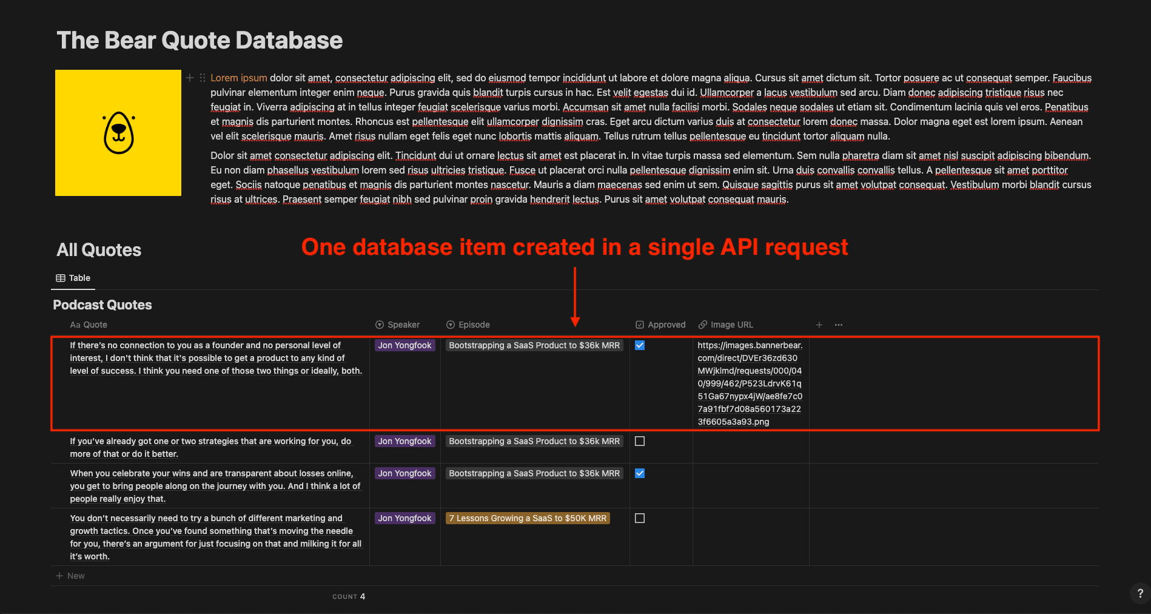The width and height of the screenshot is (1151, 614).
Task: Open the '7 Lessons Growing a SaaS' episode tag
Action: pos(528,518)
